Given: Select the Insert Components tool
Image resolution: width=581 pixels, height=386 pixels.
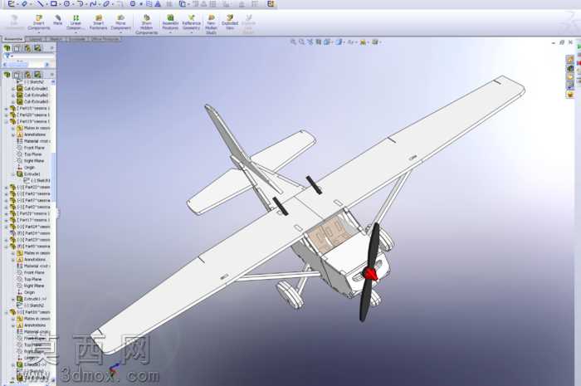Looking at the screenshot, I should (38, 22).
